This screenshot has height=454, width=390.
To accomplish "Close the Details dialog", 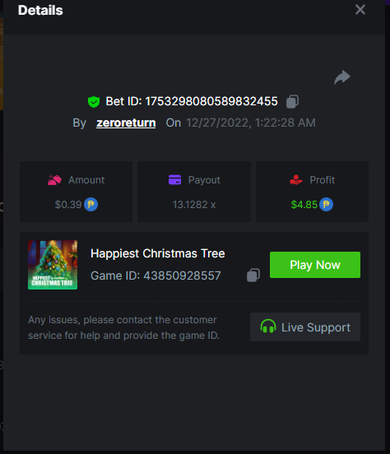I will [360, 10].
